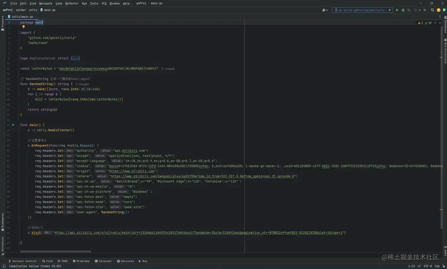
Task: Open the https://www.bilibili.com origin link
Action: (131, 171)
